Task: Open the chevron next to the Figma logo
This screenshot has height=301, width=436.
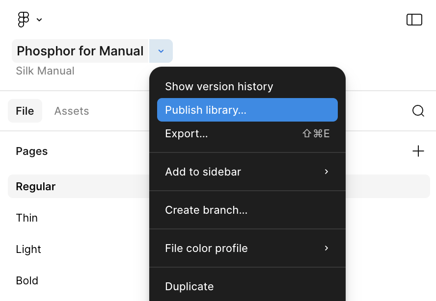Action: 39,20
